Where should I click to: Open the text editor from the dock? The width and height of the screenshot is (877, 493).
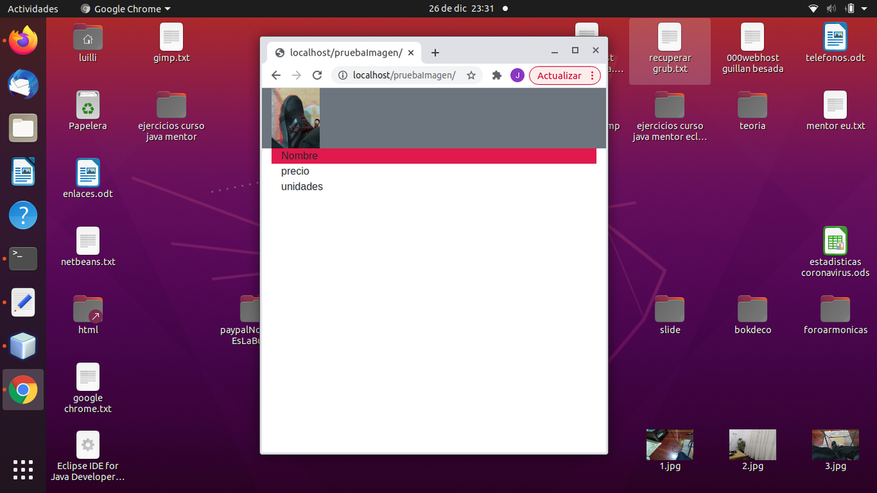tap(23, 303)
